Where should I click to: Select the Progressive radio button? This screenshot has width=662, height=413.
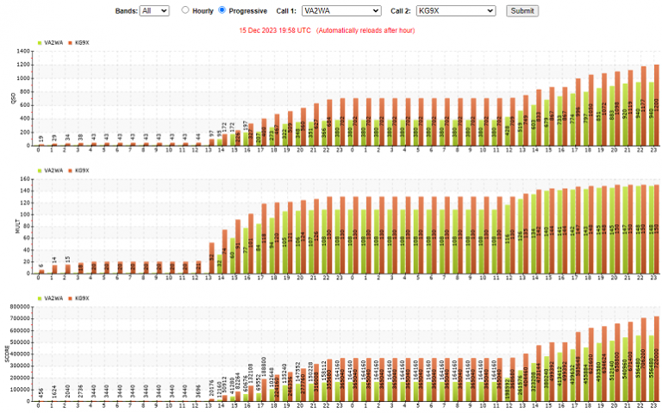(x=222, y=10)
